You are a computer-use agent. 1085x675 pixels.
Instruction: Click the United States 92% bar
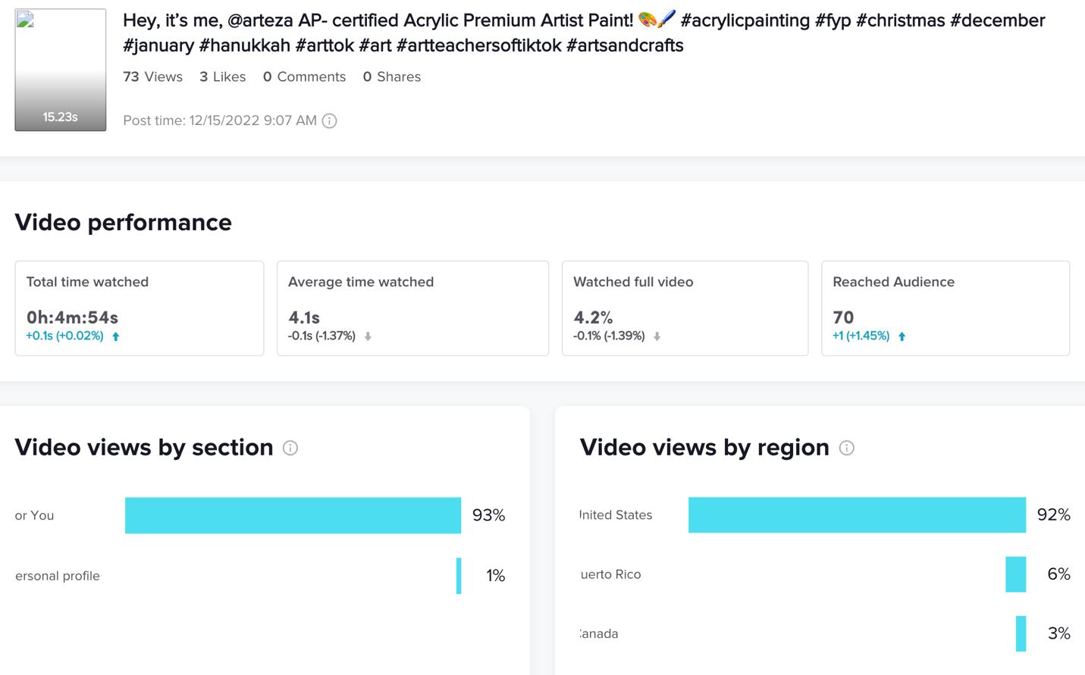coord(857,515)
